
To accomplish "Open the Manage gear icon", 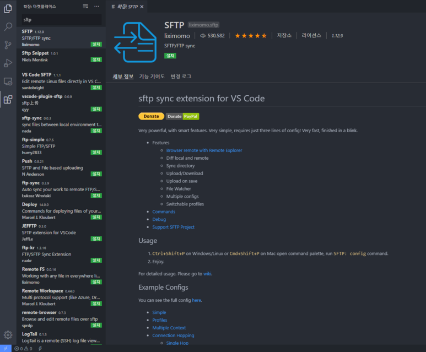I will (x=8, y=335).
